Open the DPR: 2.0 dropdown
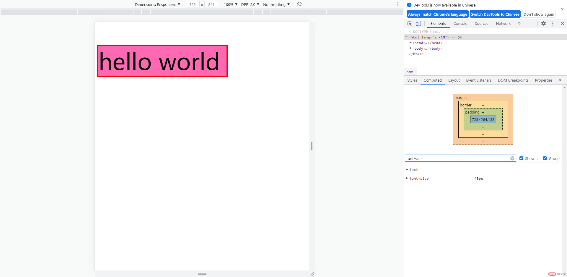This screenshot has height=277, width=567. pyautogui.click(x=250, y=4)
